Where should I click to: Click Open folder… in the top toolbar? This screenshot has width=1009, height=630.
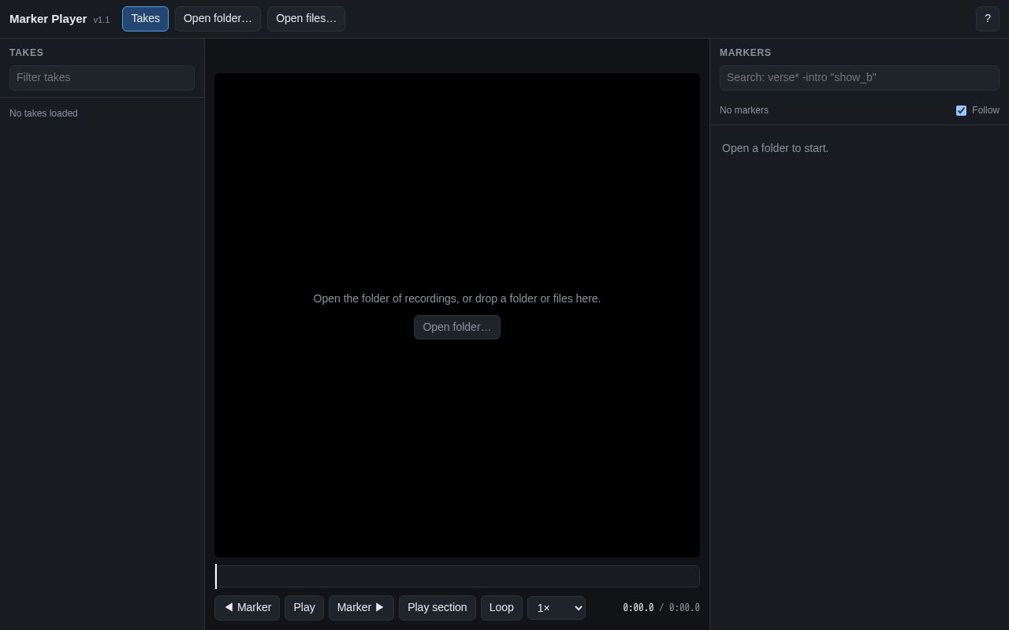pyautogui.click(x=218, y=19)
